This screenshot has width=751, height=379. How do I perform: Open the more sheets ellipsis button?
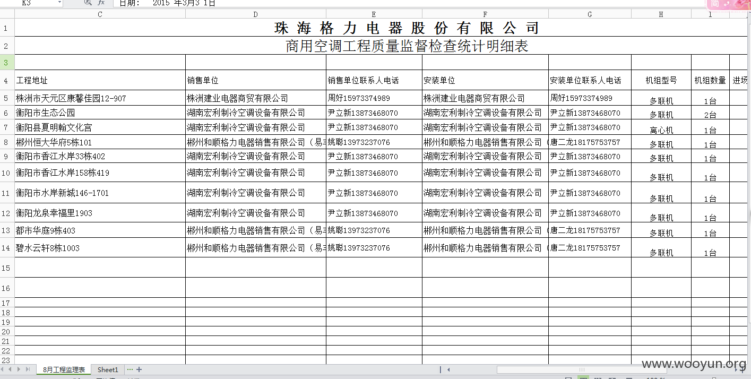tap(130, 369)
